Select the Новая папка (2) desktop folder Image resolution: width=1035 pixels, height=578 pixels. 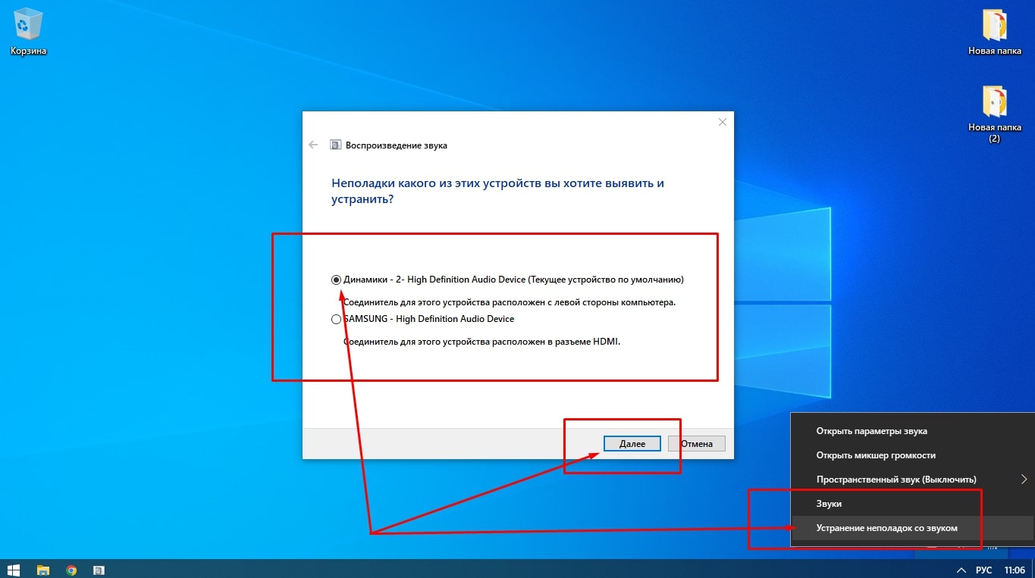(x=994, y=114)
